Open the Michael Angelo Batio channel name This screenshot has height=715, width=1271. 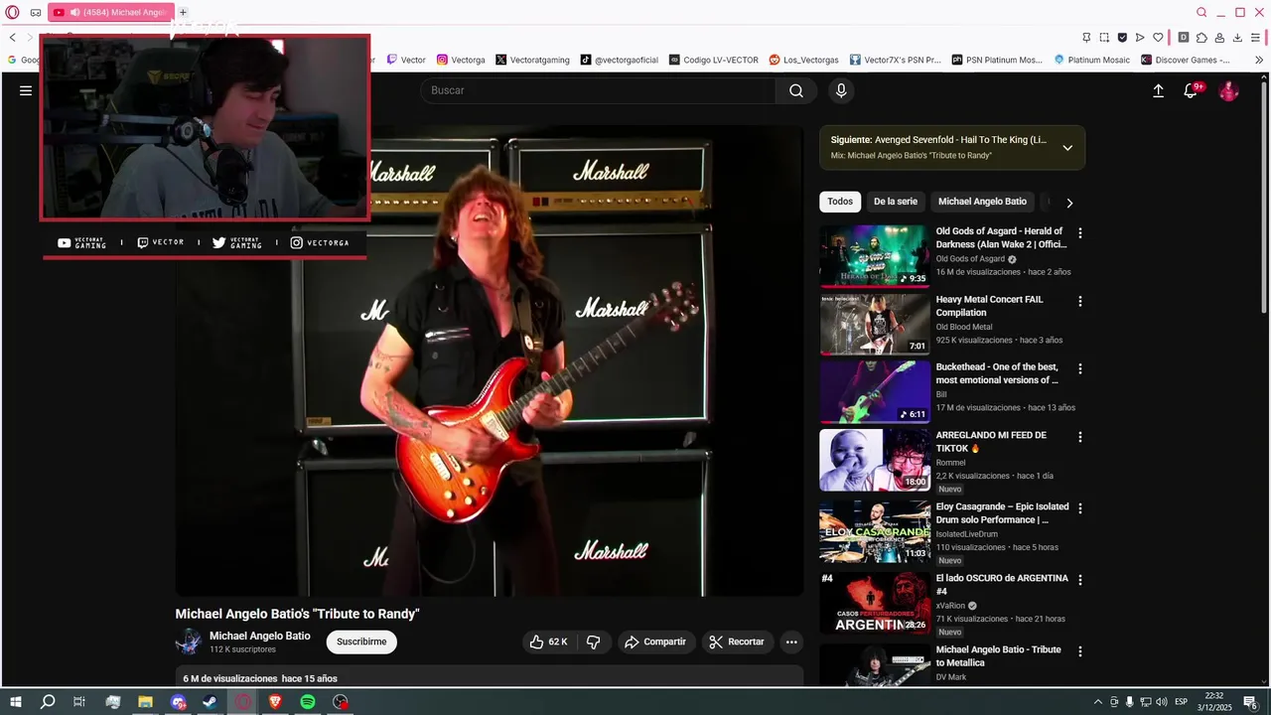259,636
